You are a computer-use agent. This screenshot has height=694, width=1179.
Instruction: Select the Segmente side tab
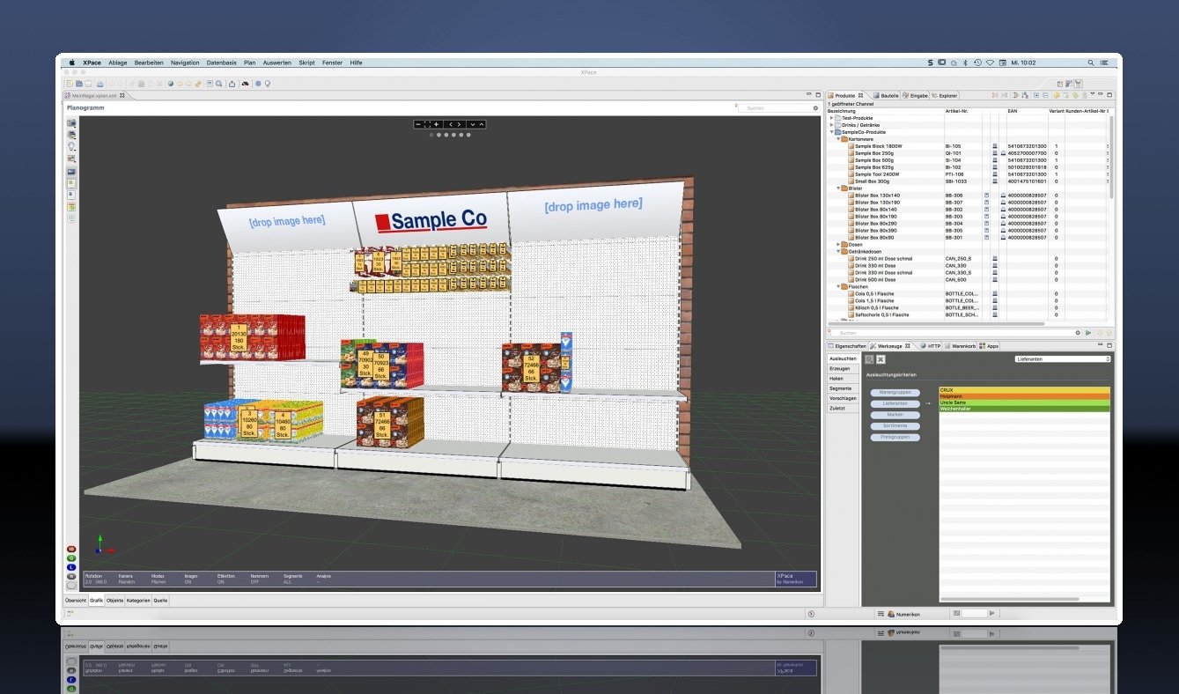pos(843,388)
